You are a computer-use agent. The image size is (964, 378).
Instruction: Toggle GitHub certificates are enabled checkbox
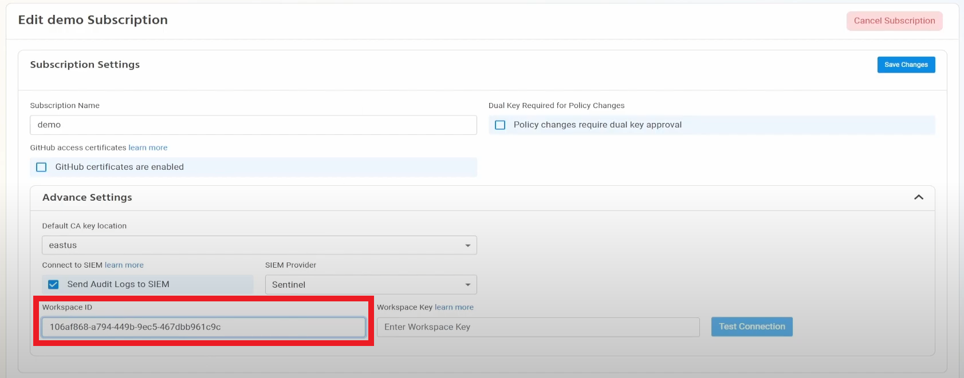pyautogui.click(x=41, y=168)
